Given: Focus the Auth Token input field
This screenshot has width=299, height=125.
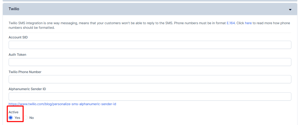Looking at the screenshot, I should (150, 62).
